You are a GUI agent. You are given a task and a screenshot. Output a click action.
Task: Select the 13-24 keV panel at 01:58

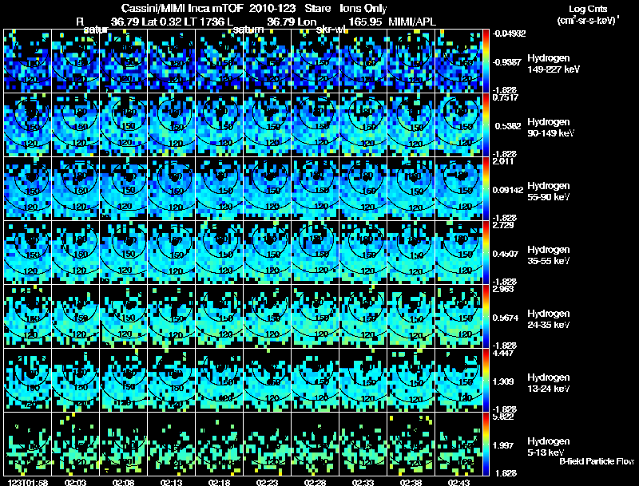(x=27, y=380)
